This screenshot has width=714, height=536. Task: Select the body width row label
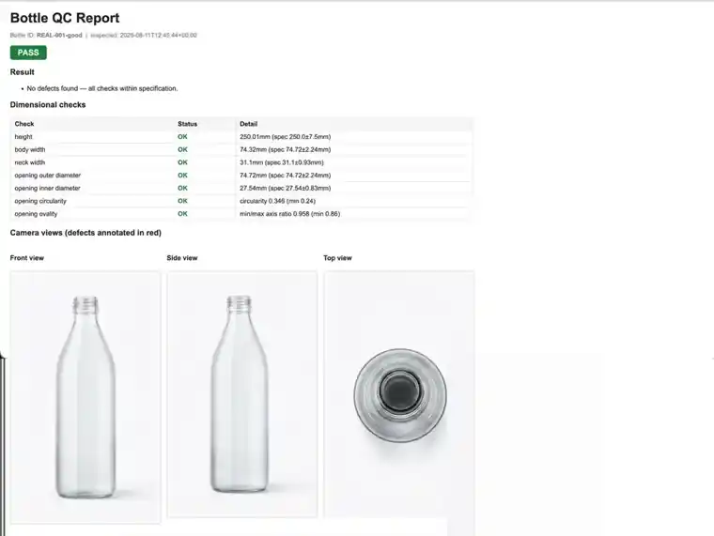(x=30, y=149)
